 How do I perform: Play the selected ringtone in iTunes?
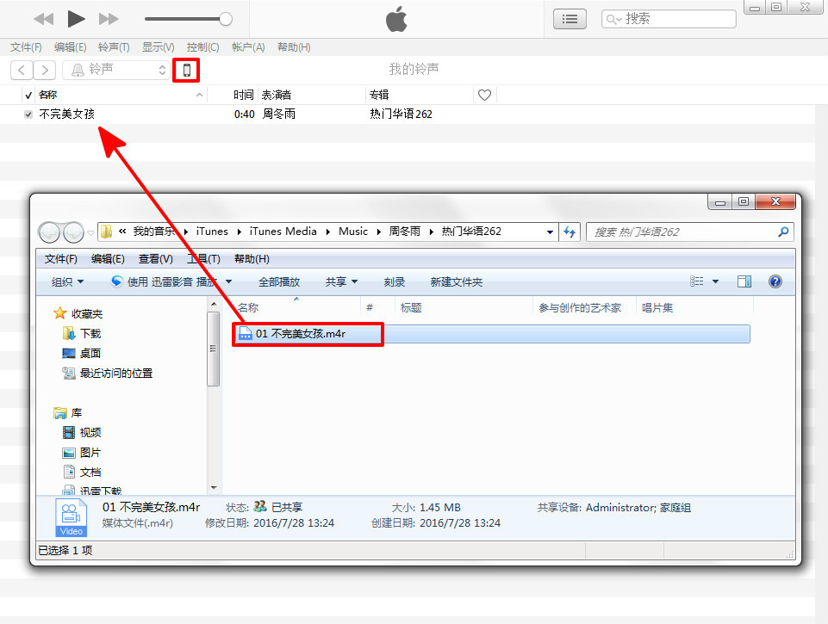[76, 19]
